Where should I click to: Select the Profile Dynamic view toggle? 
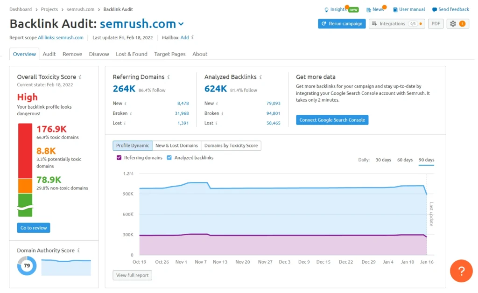tap(132, 145)
